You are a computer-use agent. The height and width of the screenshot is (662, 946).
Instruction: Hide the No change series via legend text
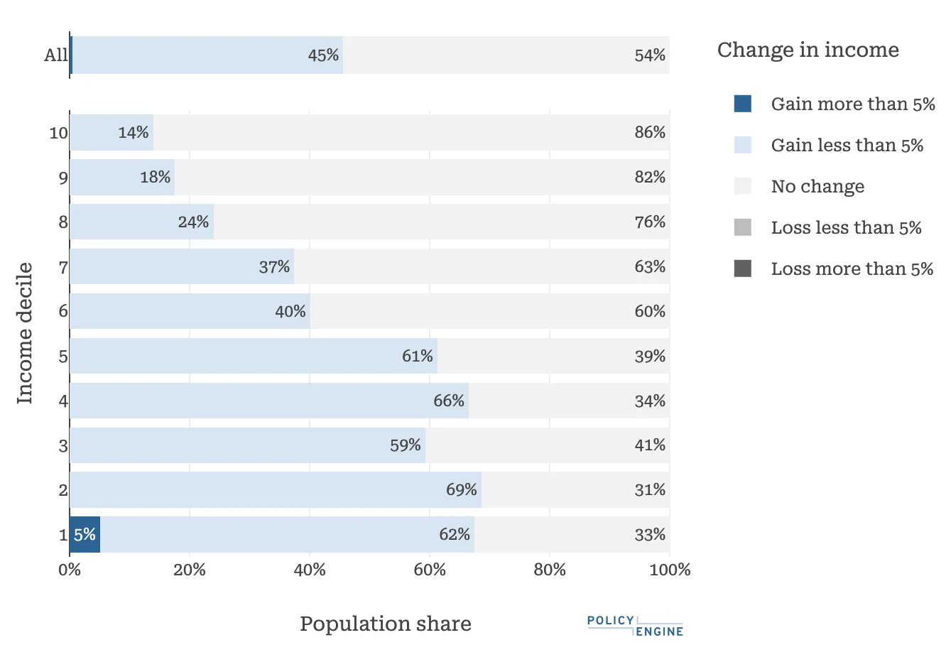click(x=817, y=186)
